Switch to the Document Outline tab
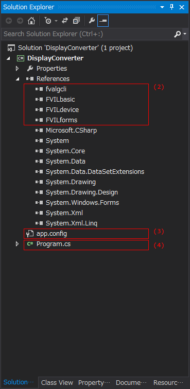The width and height of the screenshot is (190, 389). [131, 382]
